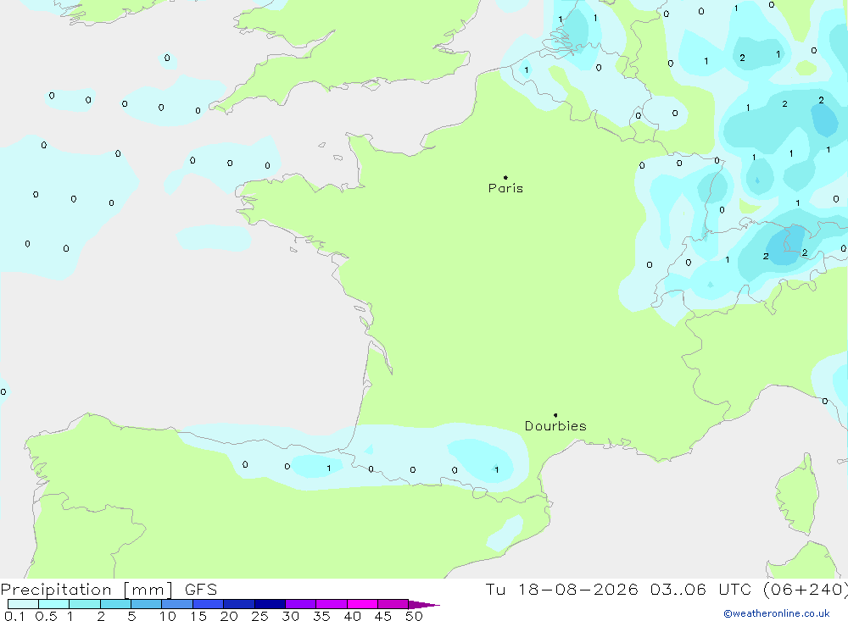Choose the 30–35 mm purple swatch
The height and width of the screenshot is (621, 848).
tap(301, 604)
